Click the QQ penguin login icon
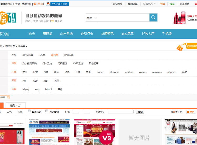197x145 pixels. click(x=48, y=4)
